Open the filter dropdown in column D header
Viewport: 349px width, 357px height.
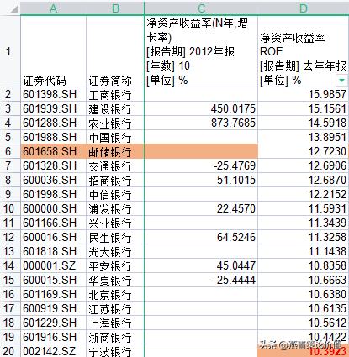pos(341,81)
